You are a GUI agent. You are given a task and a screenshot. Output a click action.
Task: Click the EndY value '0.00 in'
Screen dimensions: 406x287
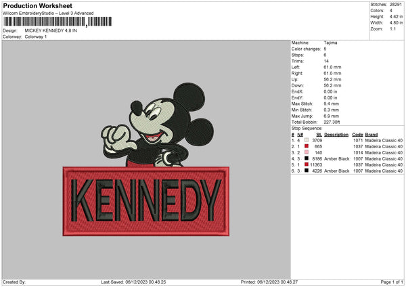(330, 97)
